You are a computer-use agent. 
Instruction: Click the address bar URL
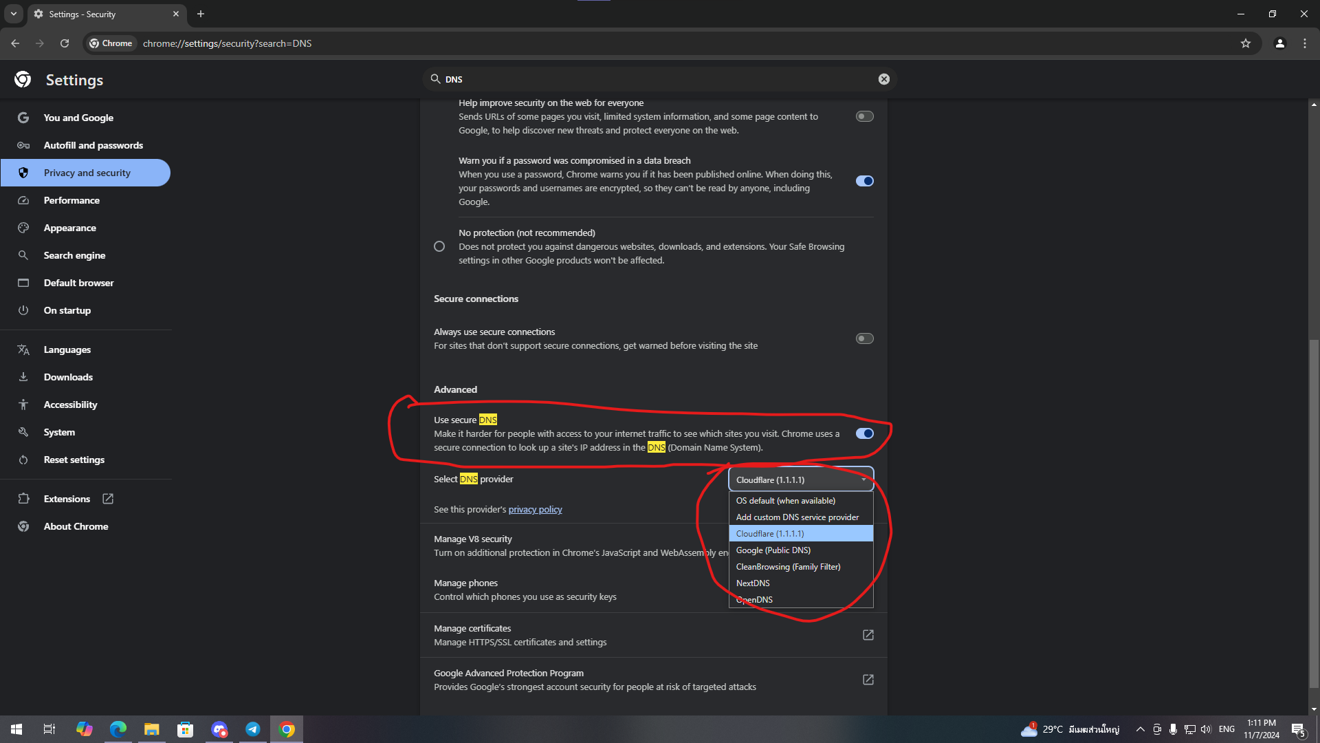(x=227, y=43)
